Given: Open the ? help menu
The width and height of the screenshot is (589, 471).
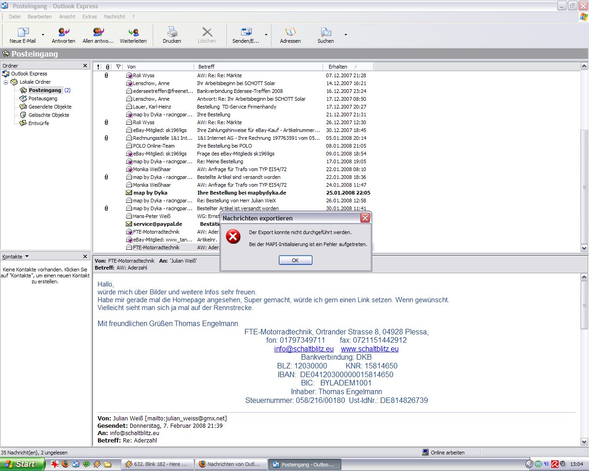Looking at the screenshot, I should point(133,17).
